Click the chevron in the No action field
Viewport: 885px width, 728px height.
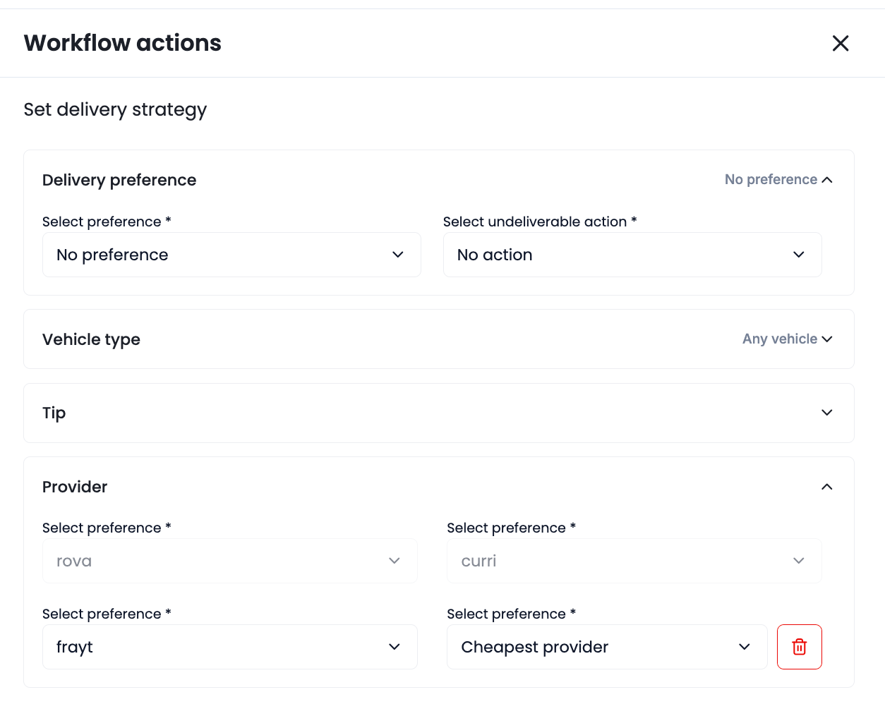799,255
